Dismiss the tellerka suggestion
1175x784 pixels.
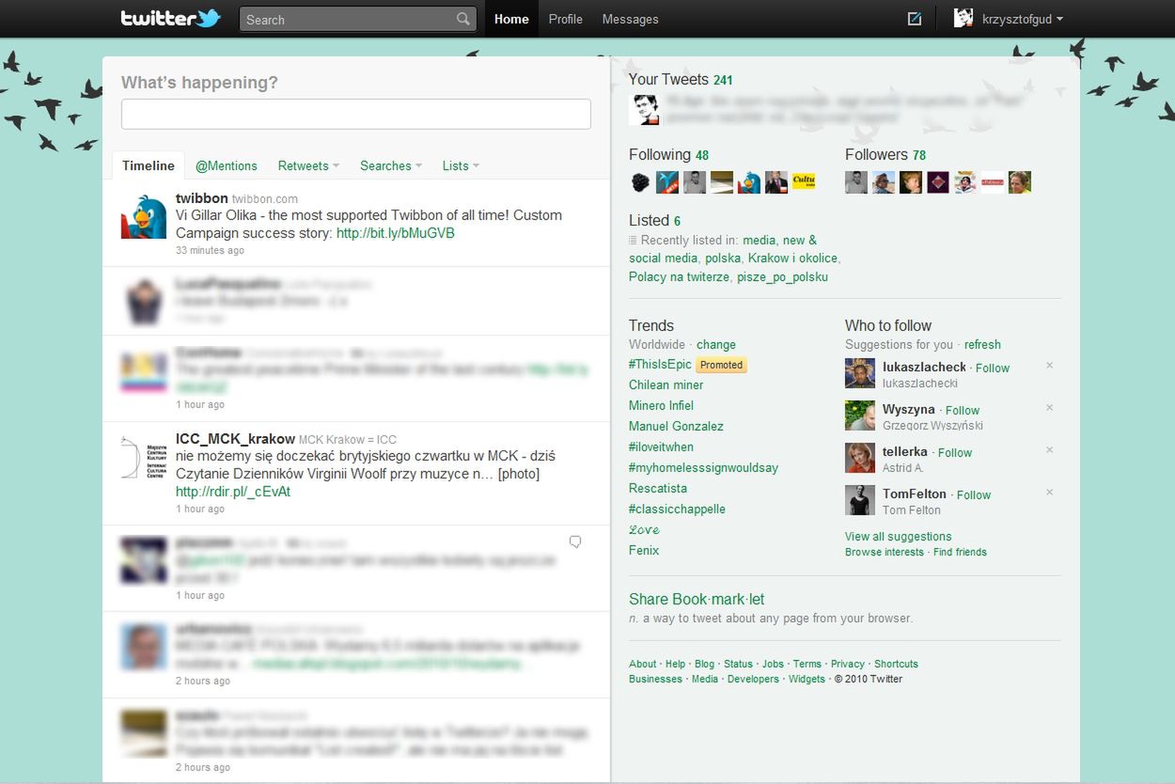(x=1050, y=449)
